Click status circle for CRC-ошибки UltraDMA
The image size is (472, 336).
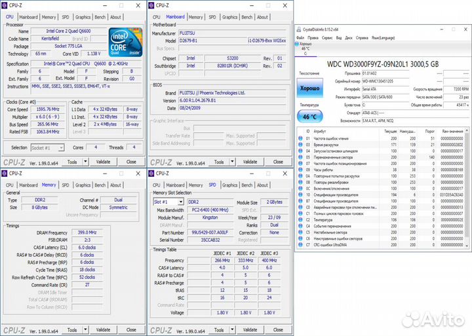pyautogui.click(x=300, y=245)
